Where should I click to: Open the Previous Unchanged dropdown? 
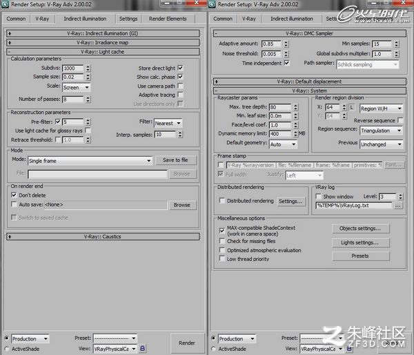tap(382, 144)
